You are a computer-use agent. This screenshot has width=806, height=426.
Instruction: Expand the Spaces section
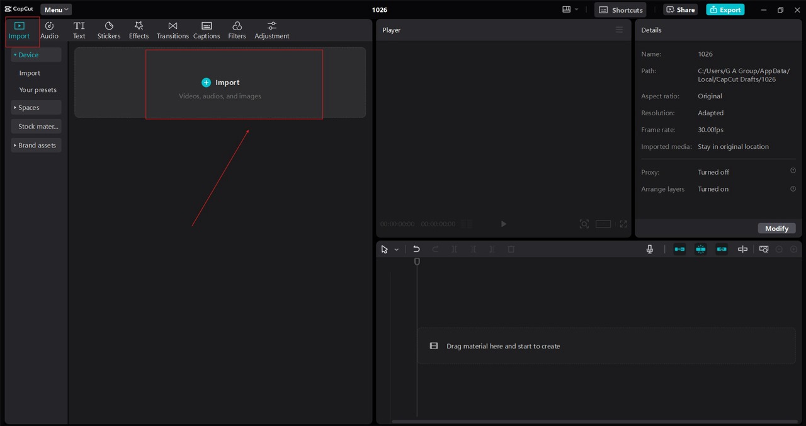(36, 107)
